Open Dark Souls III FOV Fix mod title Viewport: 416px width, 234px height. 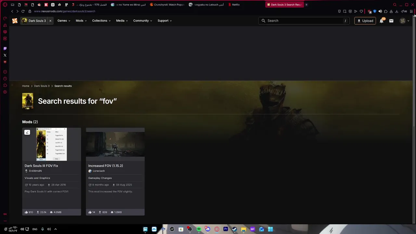point(41,166)
